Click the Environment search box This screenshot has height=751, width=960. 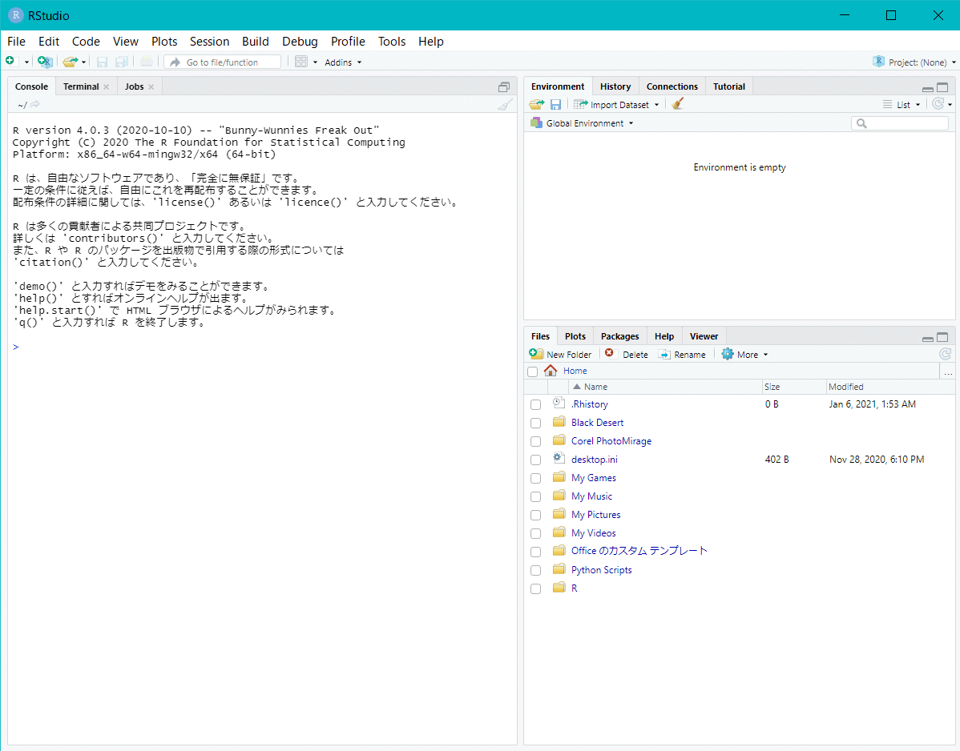pos(900,123)
